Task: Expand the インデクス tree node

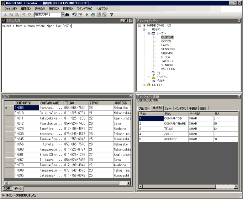Action: (x=149, y=77)
